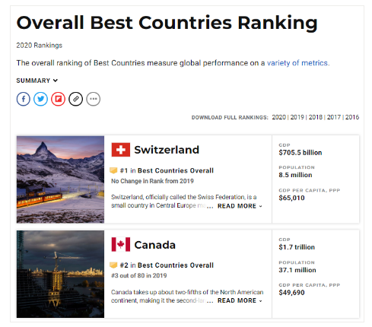Share page via Twitter icon

pyautogui.click(x=40, y=99)
